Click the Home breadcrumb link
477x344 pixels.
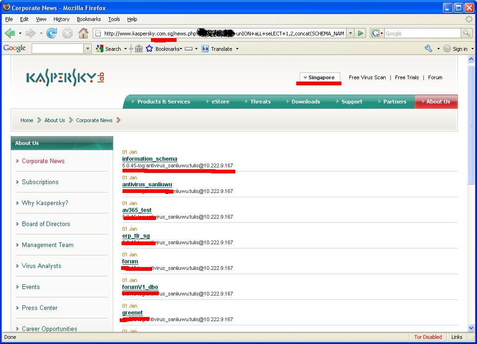click(27, 120)
